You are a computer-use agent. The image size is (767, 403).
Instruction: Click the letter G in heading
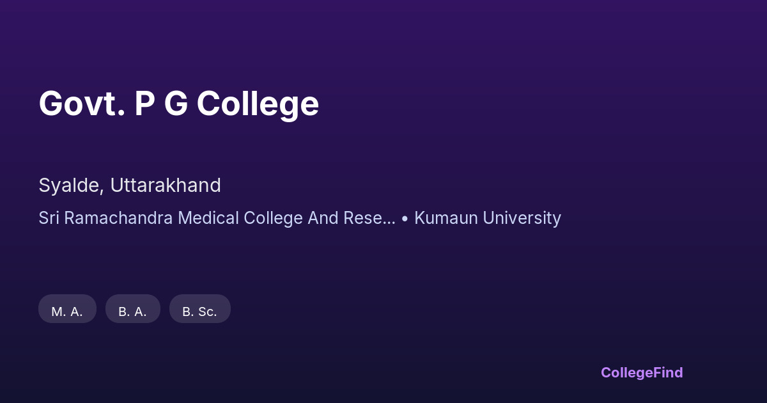click(176, 103)
